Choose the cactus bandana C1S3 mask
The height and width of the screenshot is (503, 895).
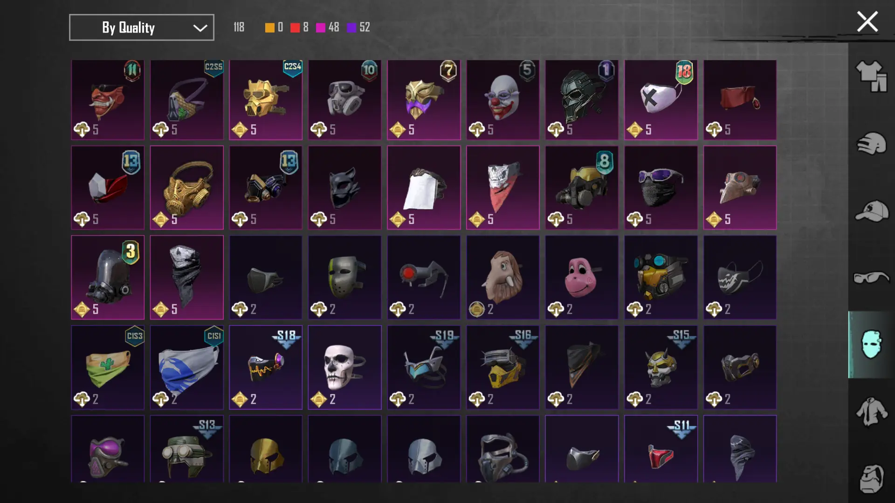click(108, 367)
